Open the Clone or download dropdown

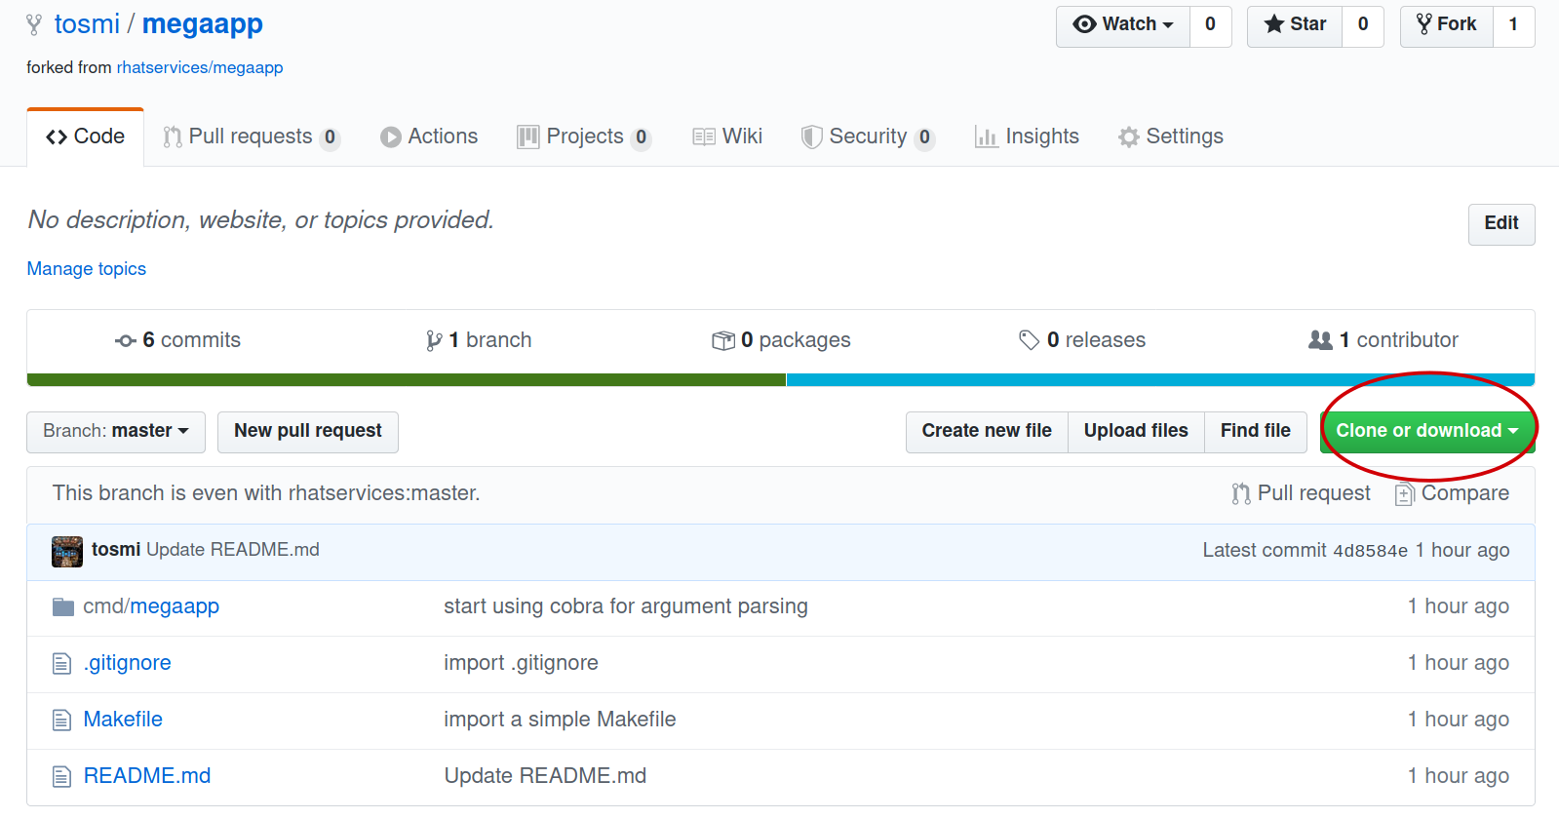(1426, 432)
